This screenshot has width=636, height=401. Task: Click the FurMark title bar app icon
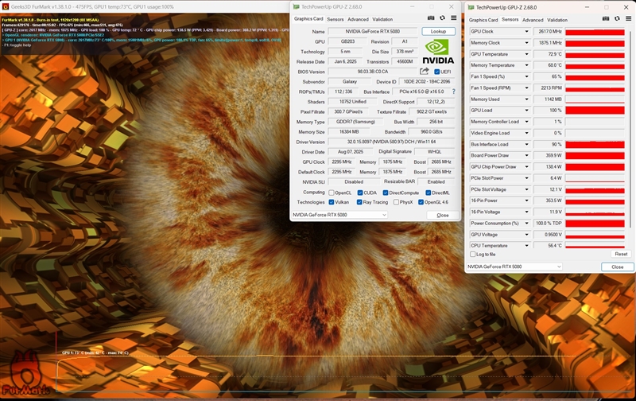6,6
